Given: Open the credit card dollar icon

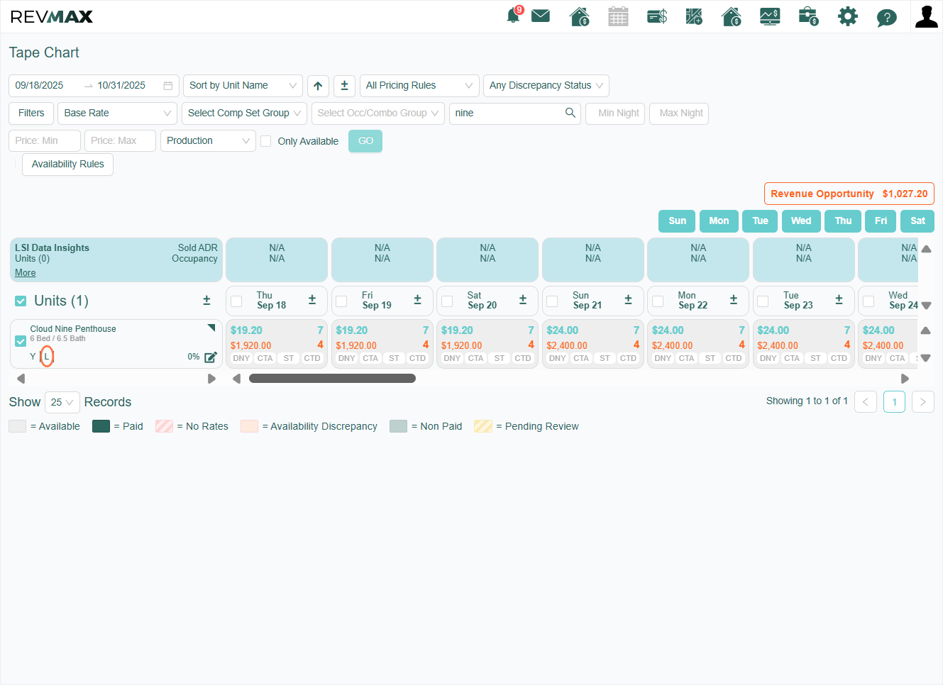Looking at the screenshot, I should 657,16.
